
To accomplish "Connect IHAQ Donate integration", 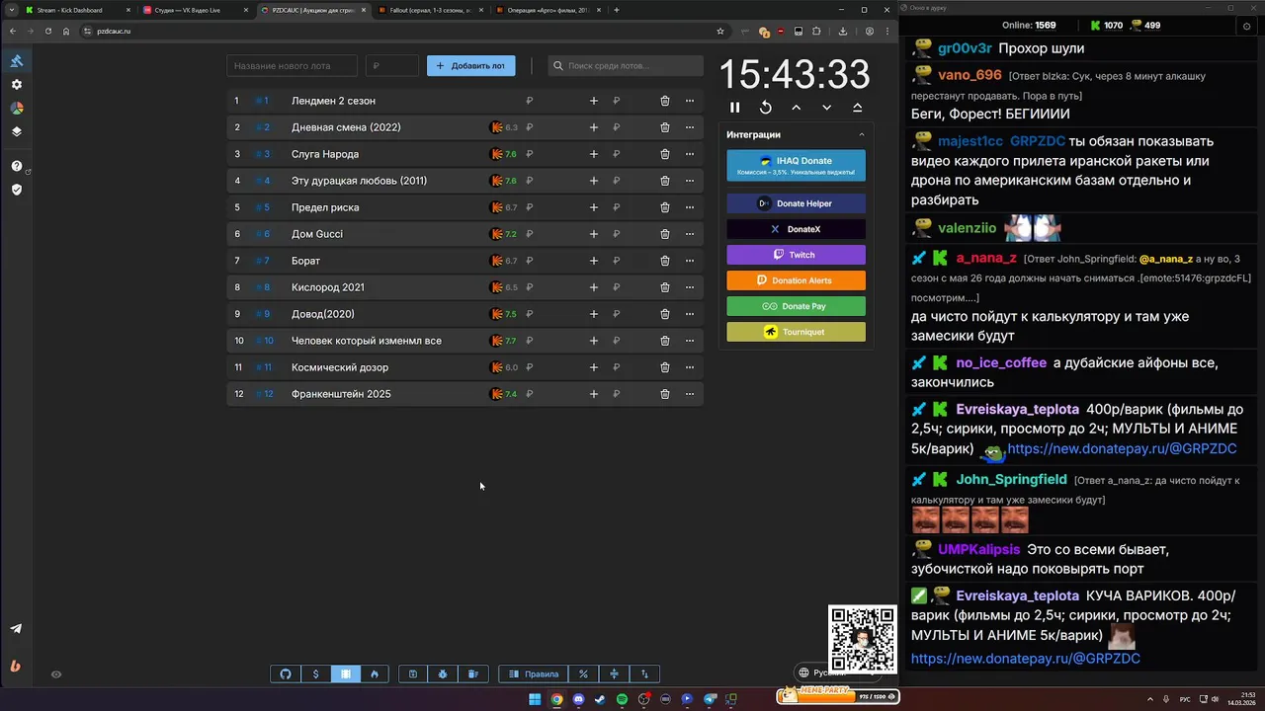I will click(796, 166).
